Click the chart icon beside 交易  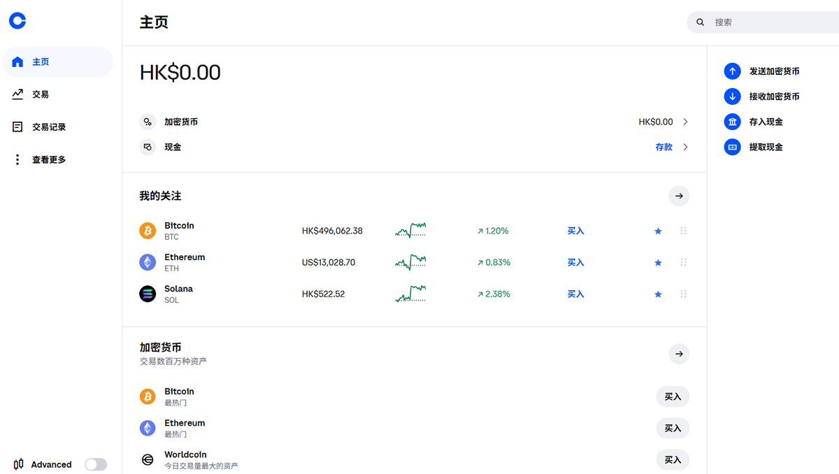point(17,94)
